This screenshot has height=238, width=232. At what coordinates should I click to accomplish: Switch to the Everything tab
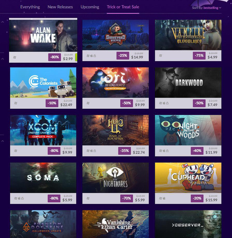[30, 7]
